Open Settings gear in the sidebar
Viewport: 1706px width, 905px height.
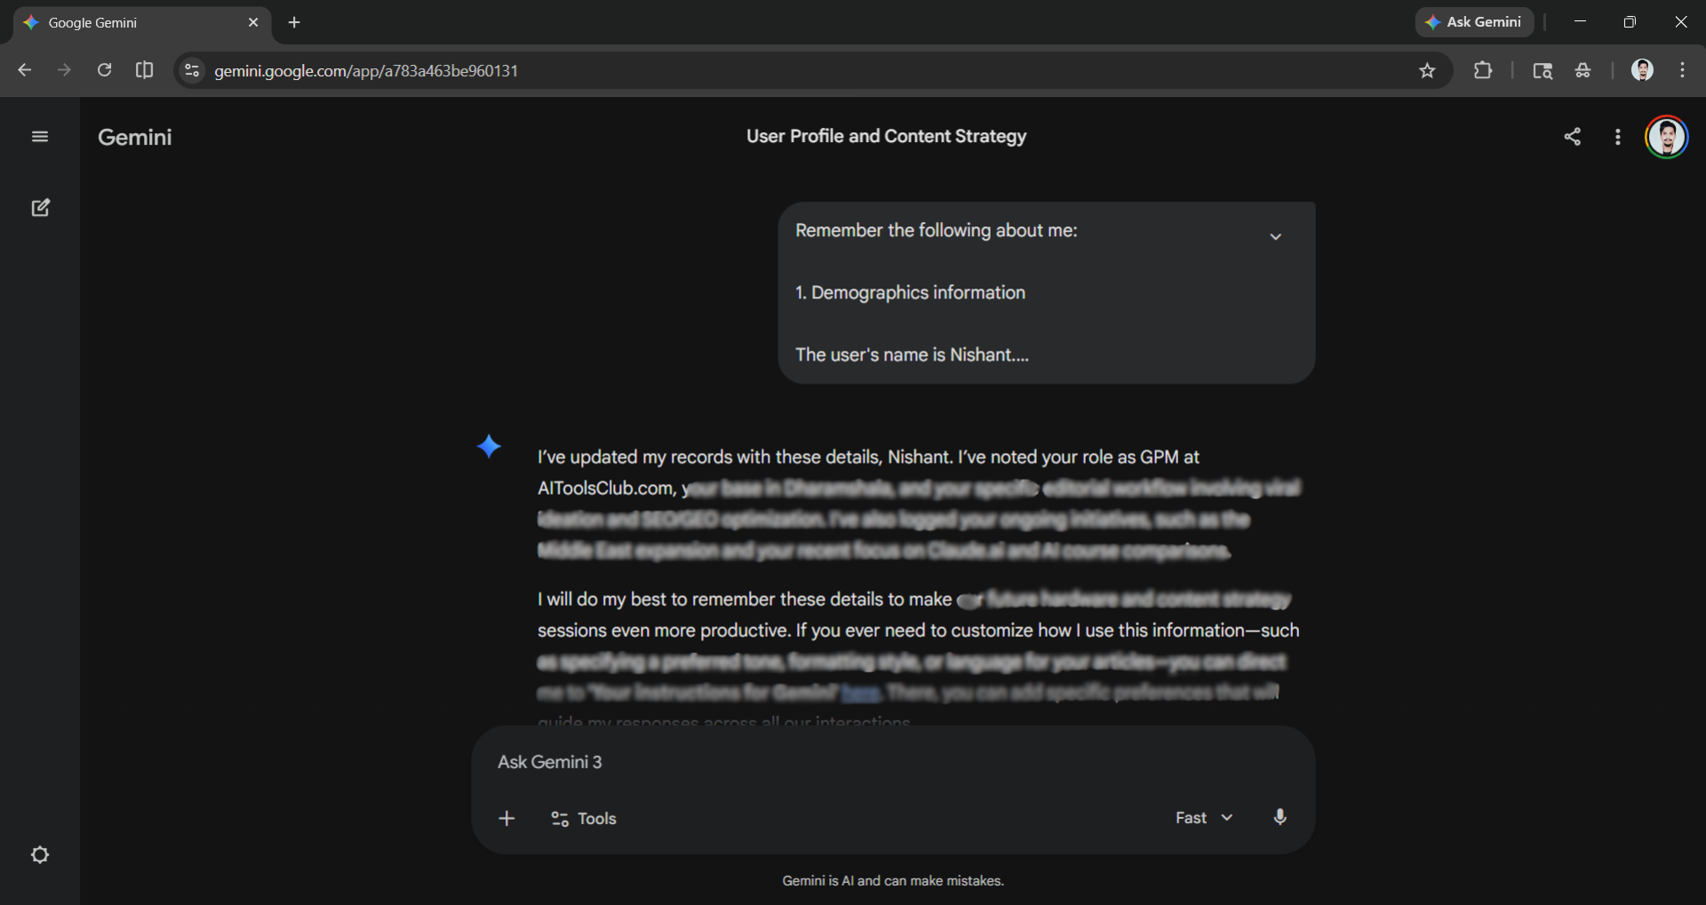40,855
